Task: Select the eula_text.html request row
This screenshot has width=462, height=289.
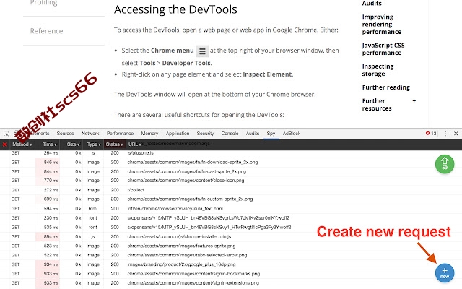Action: pyautogui.click(x=231, y=209)
